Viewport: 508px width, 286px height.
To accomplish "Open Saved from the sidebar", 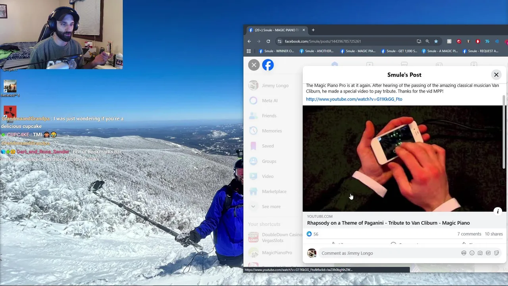I will [x=261, y=146].
